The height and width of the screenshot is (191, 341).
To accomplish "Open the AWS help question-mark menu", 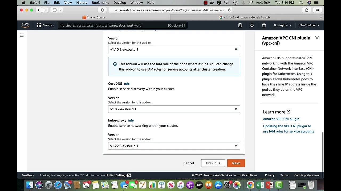I will [x=264, y=25].
